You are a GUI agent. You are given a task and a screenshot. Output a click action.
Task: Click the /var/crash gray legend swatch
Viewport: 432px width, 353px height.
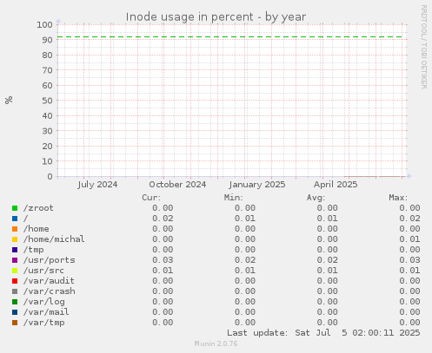coord(15,291)
